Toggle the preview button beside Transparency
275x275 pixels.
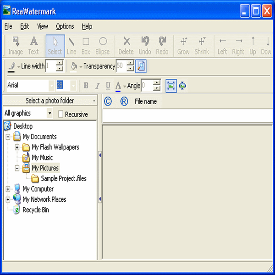pyautogui.click(x=141, y=66)
